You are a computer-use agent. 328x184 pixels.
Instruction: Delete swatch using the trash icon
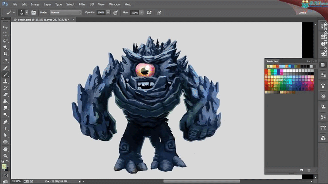pyautogui.click(x=309, y=170)
